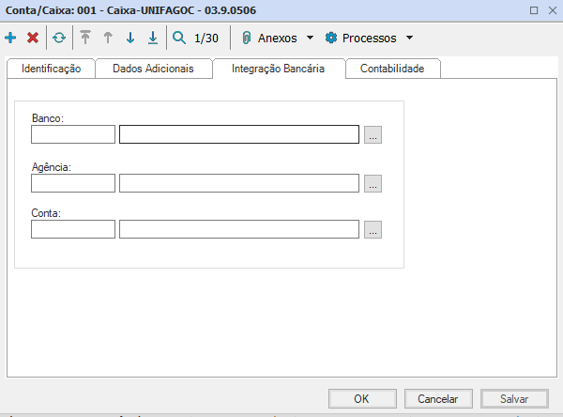The height and width of the screenshot is (417, 563).
Task: Switch to the Identificação tab
Action: click(51, 69)
